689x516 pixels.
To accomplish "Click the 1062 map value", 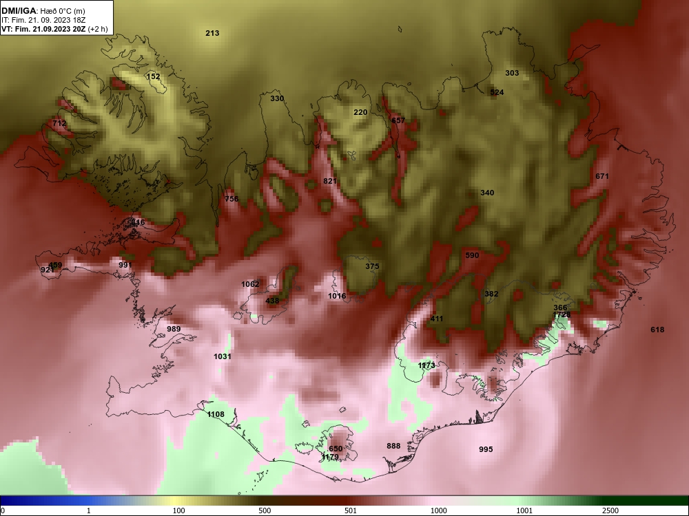I will point(250,284).
